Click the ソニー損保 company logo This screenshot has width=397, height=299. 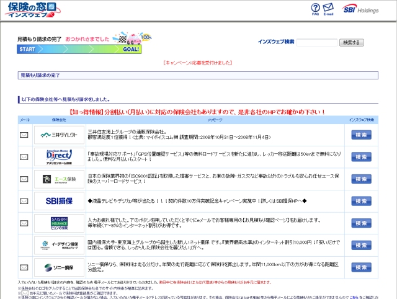[x=60, y=267]
